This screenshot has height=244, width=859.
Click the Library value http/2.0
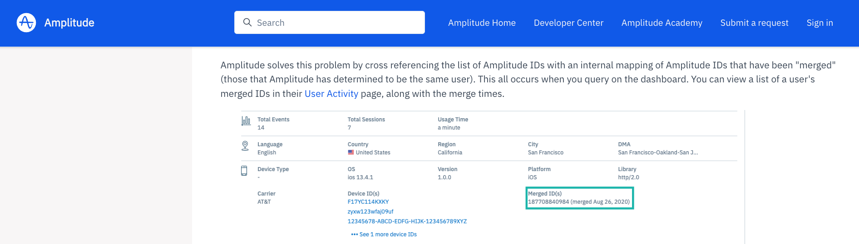(628, 177)
